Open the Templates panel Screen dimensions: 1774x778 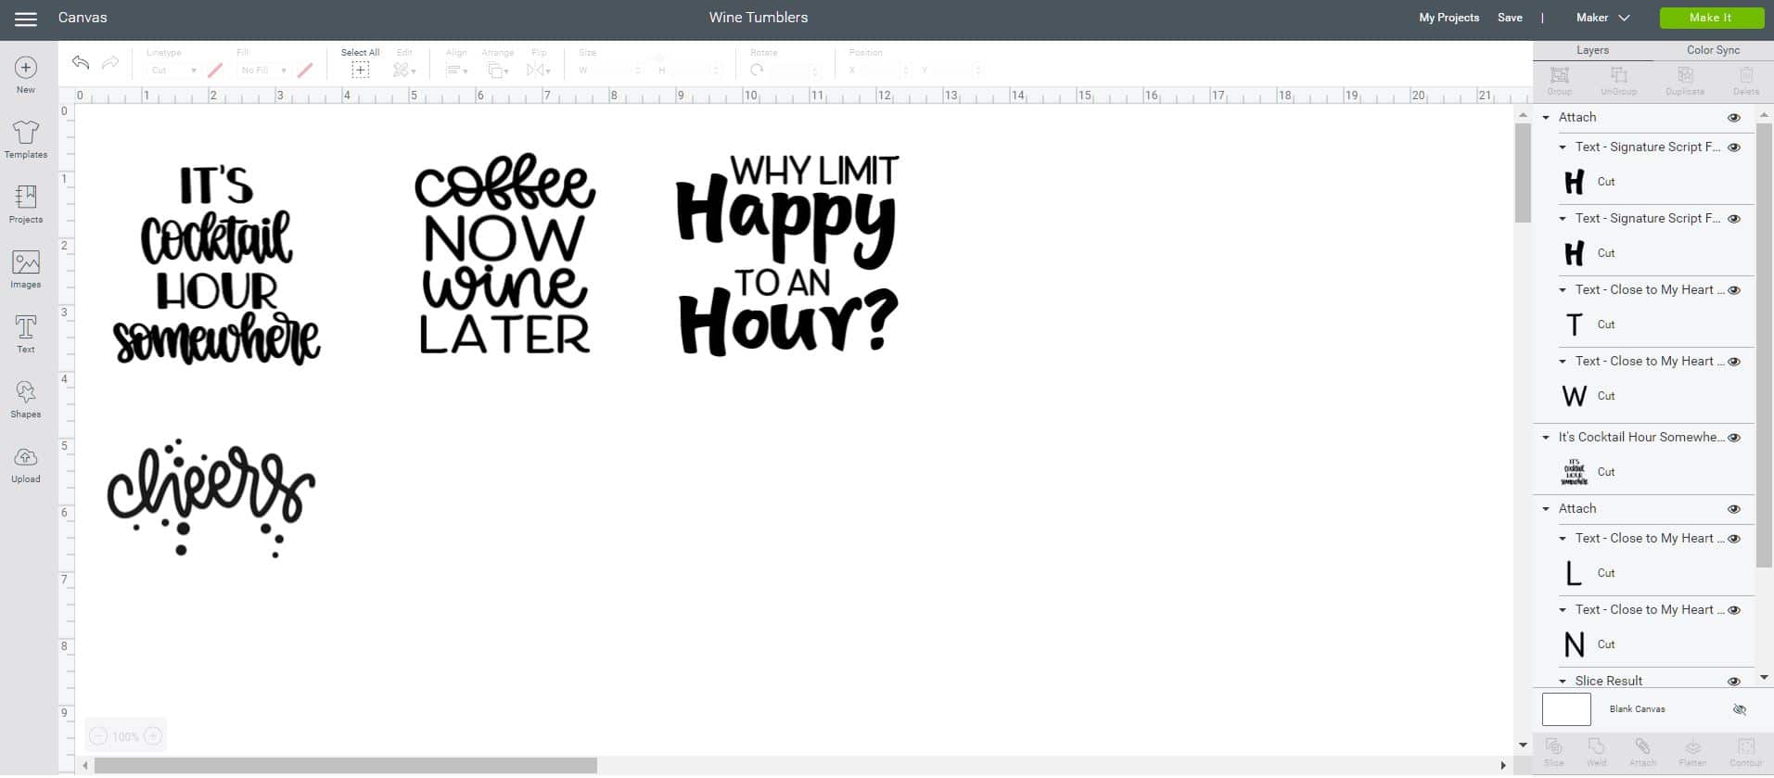tap(26, 140)
